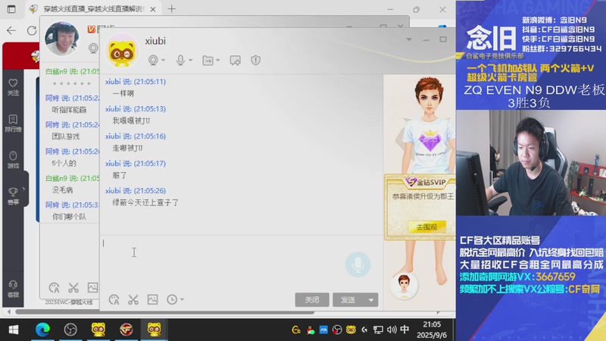This screenshot has width=606, height=341.
Task: Click the 去围观 button in the SVIP card
Action: point(426,227)
